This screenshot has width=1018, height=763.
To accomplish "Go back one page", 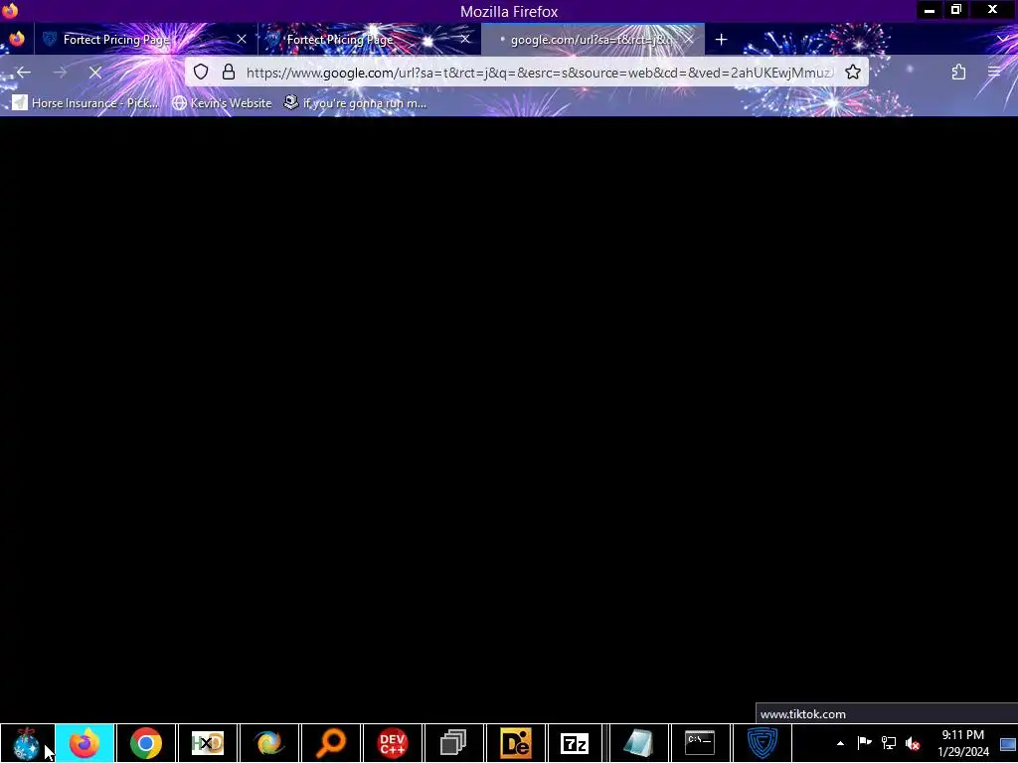I will tap(24, 72).
